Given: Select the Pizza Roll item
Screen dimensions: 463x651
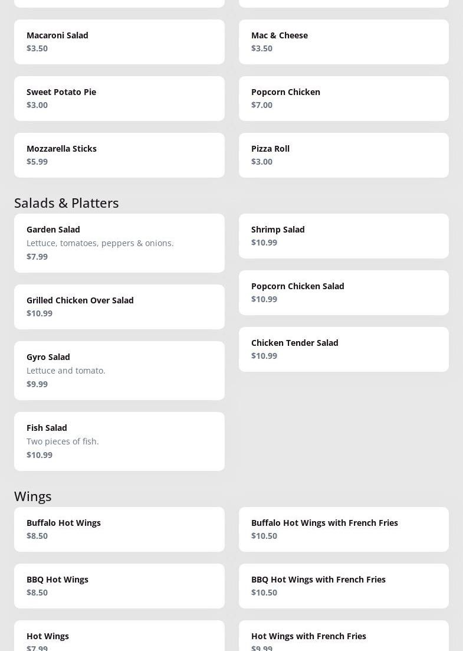Looking at the screenshot, I should [x=343, y=155].
